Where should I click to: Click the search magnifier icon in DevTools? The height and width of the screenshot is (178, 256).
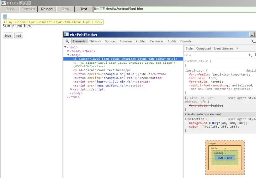(67, 41)
